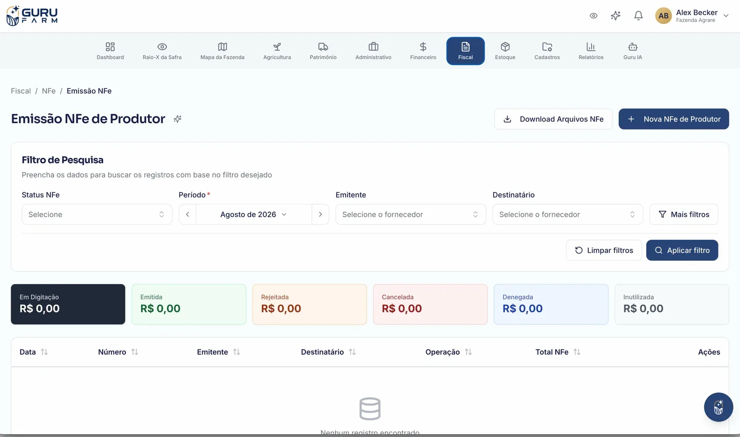The image size is (740, 437).
Task: Open Administrativo briefcase module
Action: [x=373, y=51]
